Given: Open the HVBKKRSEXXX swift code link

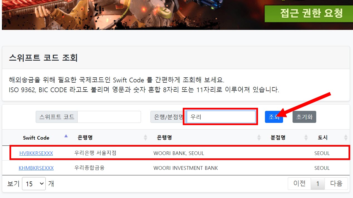Looking at the screenshot, I should pos(36,153).
